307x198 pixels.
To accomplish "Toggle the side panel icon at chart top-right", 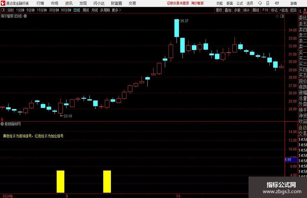I will coord(282,16).
